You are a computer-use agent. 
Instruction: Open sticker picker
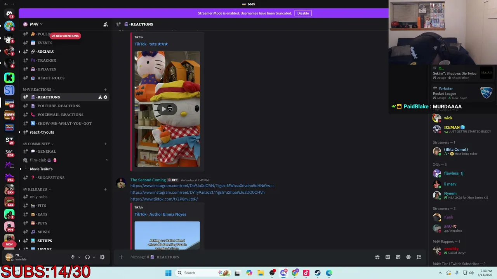398,257
